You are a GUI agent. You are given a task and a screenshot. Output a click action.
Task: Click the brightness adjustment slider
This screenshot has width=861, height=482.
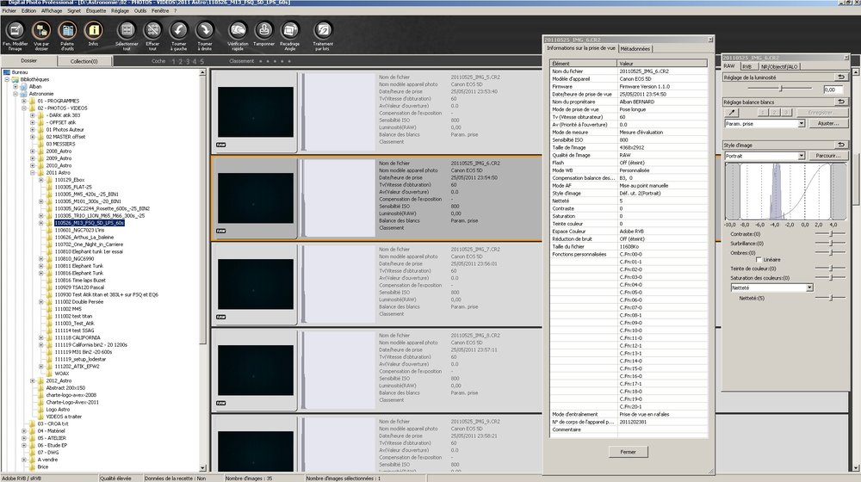coord(781,89)
